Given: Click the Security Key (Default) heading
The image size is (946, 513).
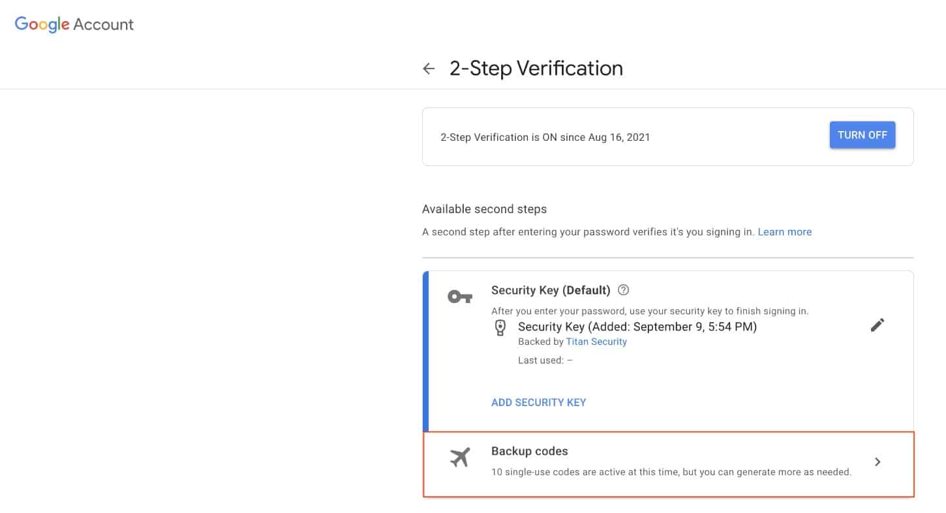Looking at the screenshot, I should 550,290.
